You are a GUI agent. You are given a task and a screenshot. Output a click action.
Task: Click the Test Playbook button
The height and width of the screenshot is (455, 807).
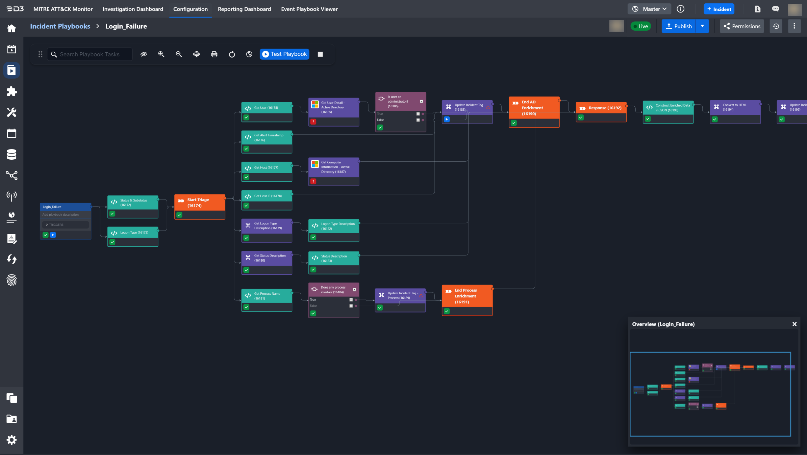[x=284, y=54]
